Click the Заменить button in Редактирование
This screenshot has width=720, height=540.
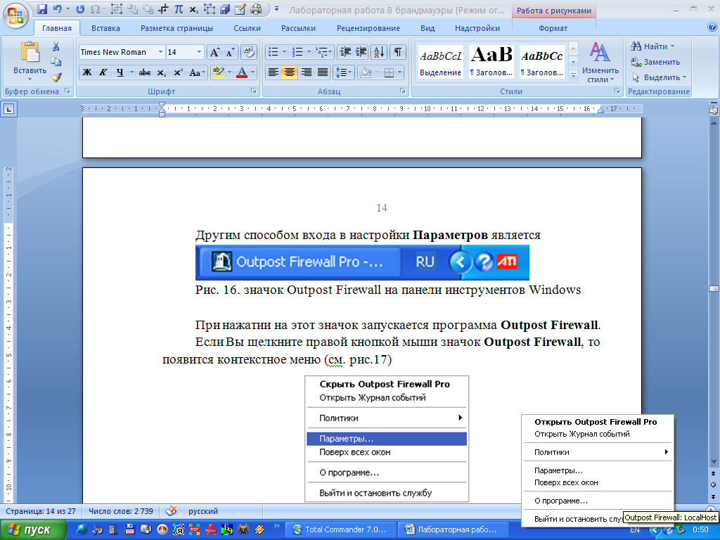pyautogui.click(x=655, y=62)
